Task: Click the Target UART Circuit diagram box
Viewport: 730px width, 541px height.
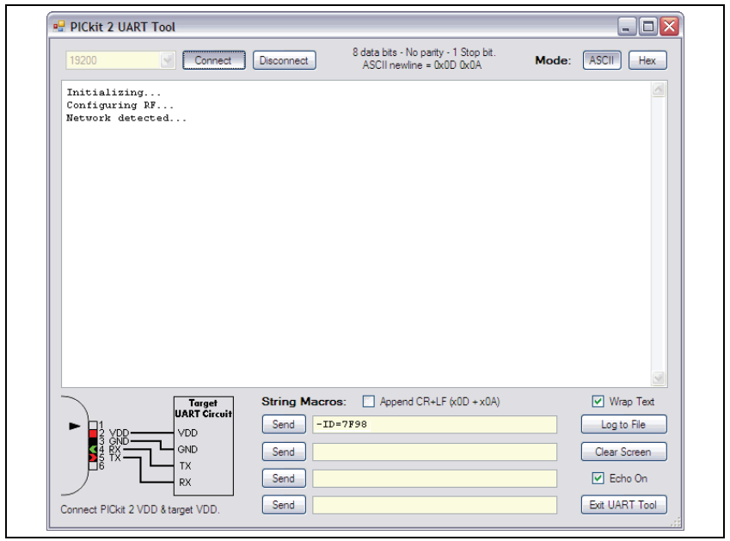Action: (x=204, y=446)
